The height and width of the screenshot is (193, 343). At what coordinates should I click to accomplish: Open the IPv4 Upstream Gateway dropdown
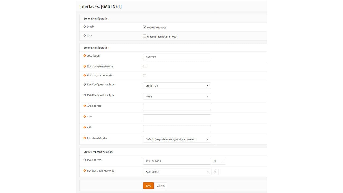coord(177,172)
